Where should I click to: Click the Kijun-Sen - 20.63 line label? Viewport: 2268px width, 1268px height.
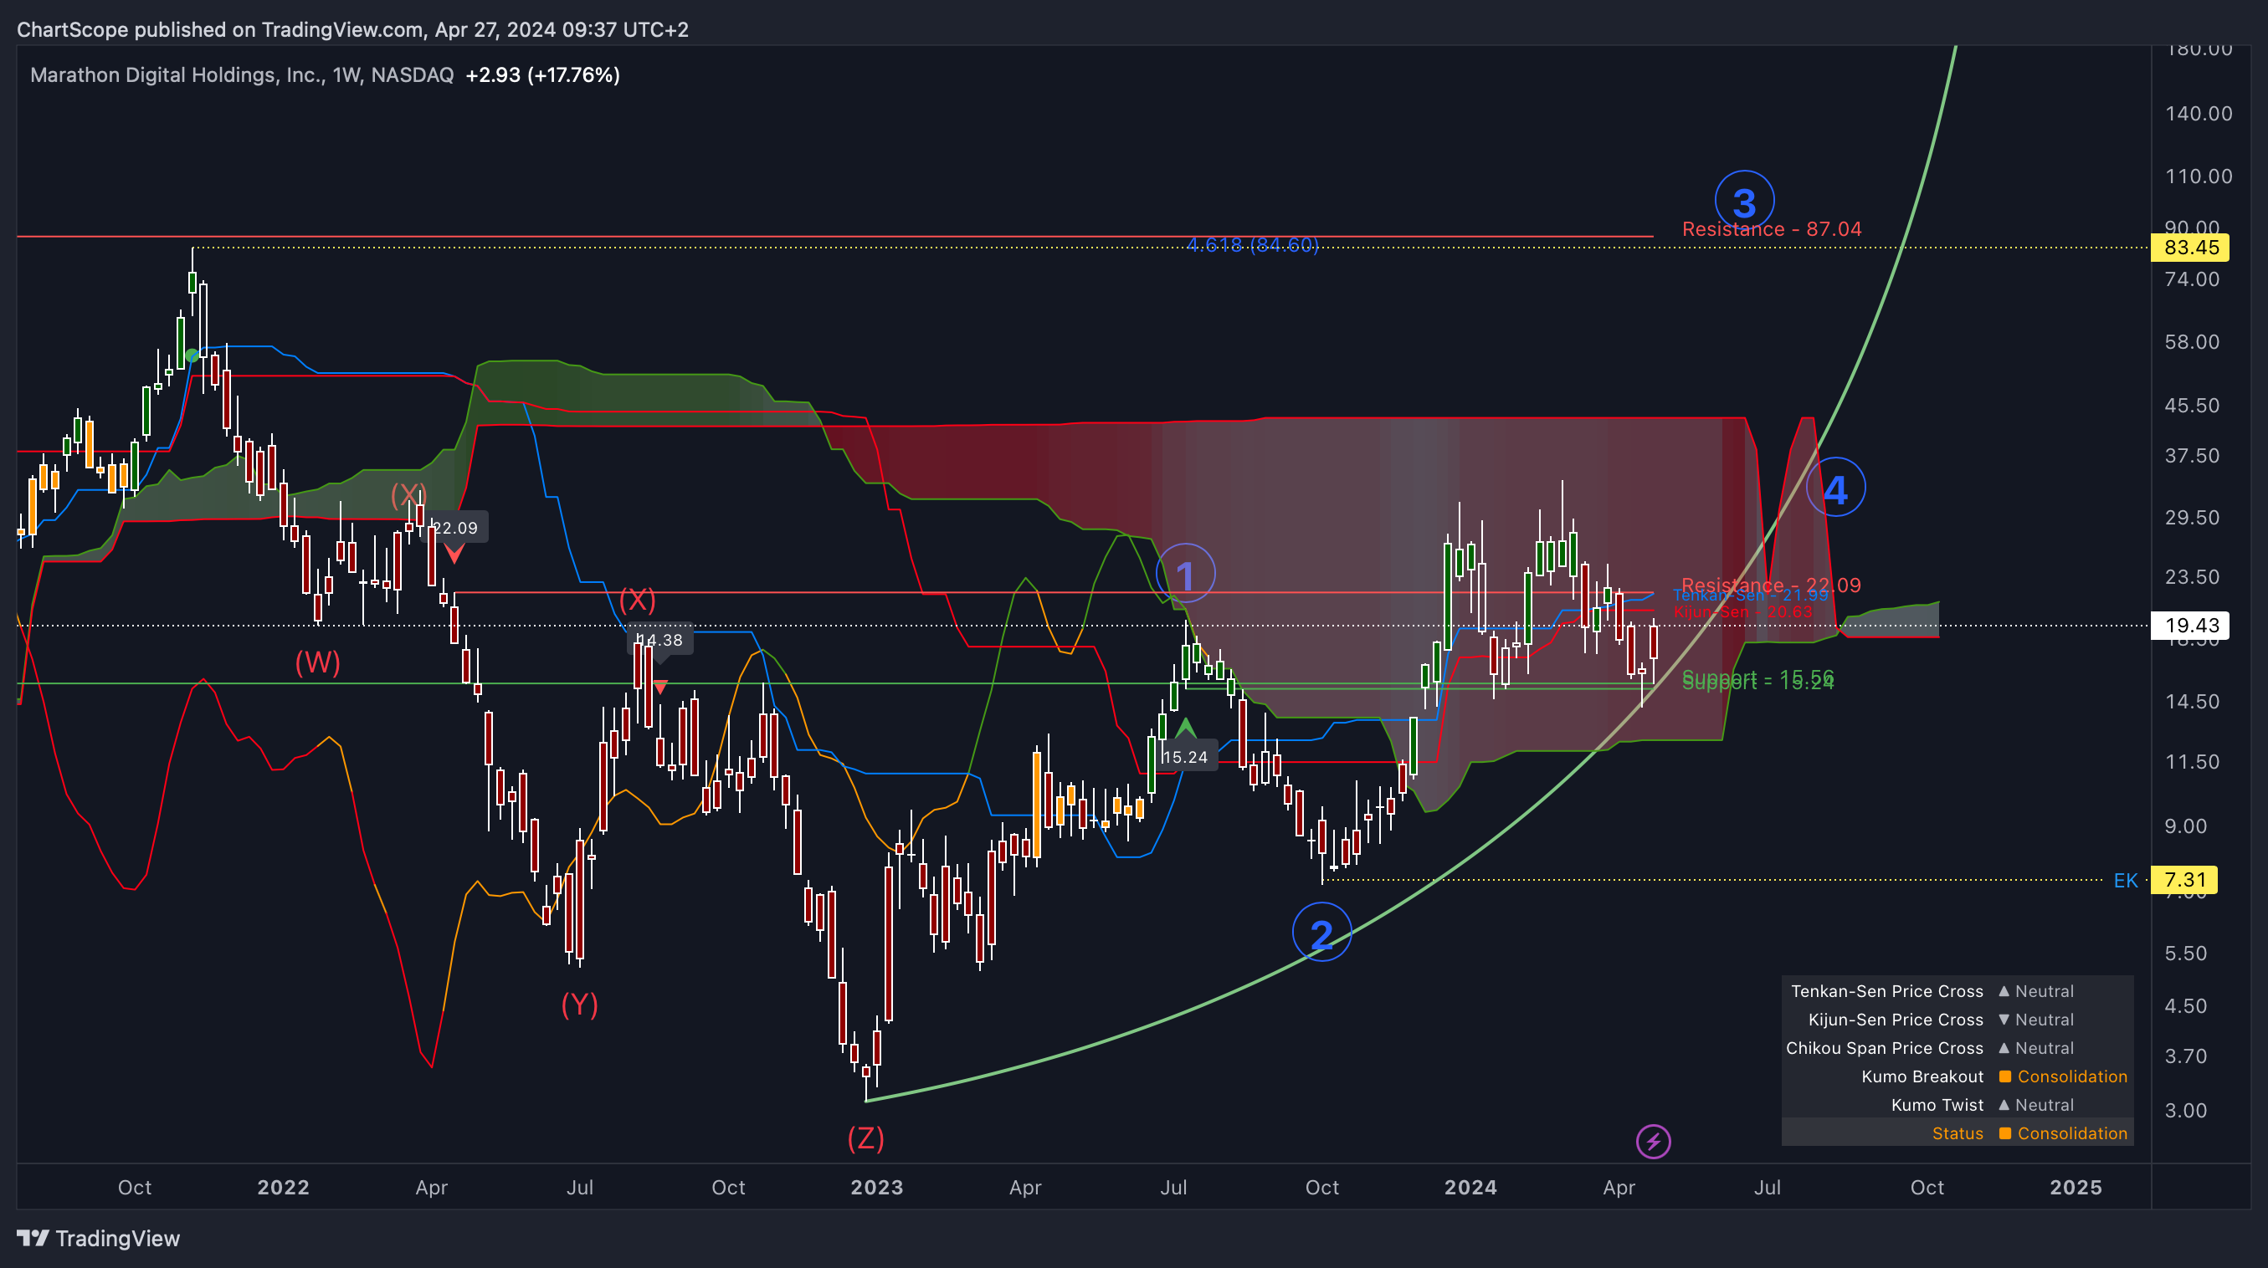pos(1743,611)
